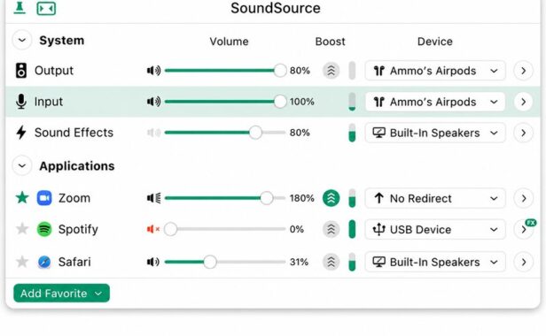This screenshot has height=336, width=546.
Task: Click the Safari app icon
Action: tap(44, 262)
